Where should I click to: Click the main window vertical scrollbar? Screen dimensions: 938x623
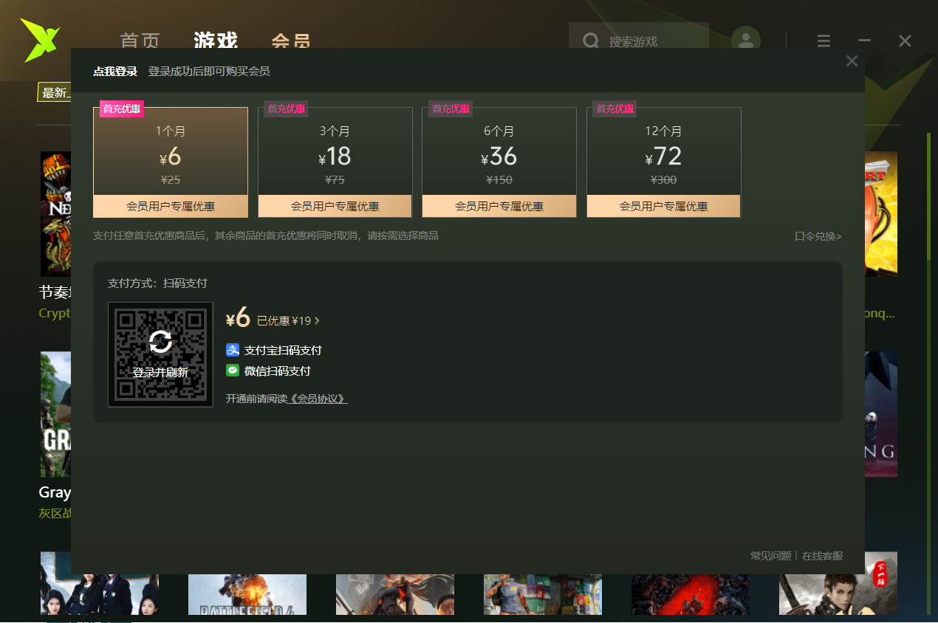point(929,196)
